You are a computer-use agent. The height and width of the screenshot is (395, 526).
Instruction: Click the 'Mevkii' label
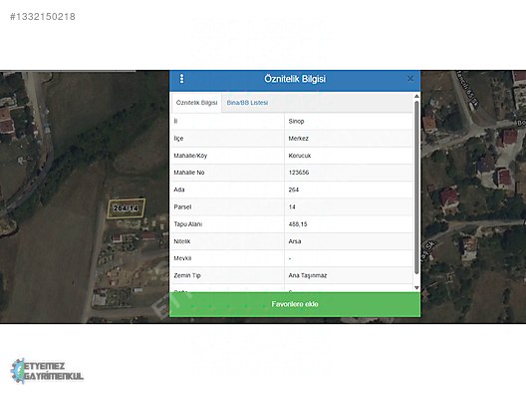[x=182, y=258]
